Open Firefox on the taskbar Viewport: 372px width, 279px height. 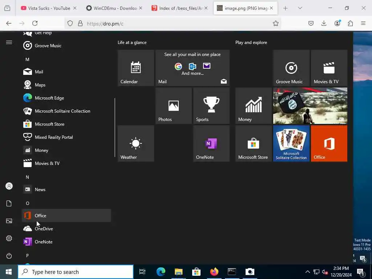click(214, 272)
